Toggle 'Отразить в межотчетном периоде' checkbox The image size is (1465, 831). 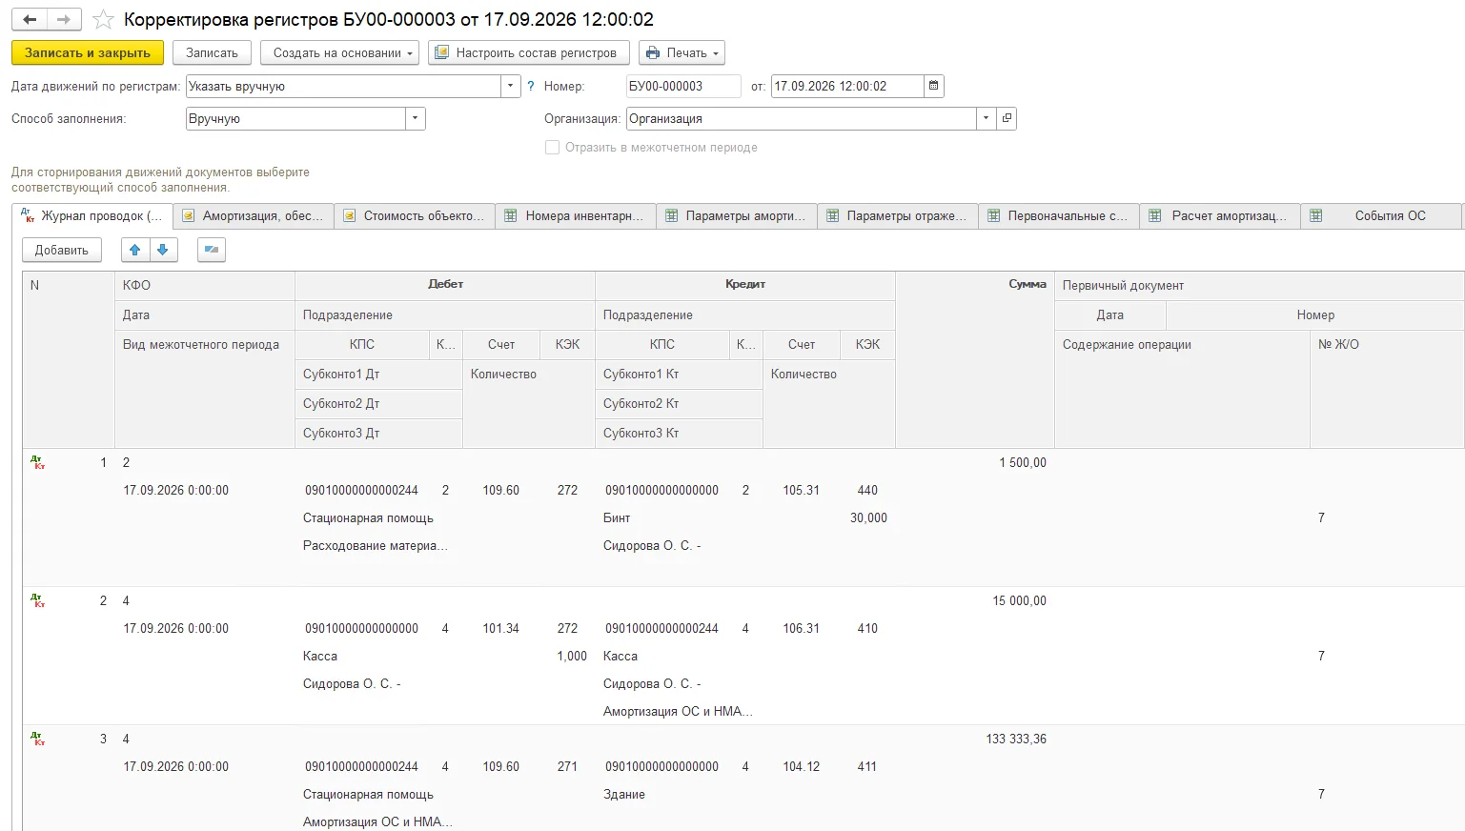coord(552,148)
